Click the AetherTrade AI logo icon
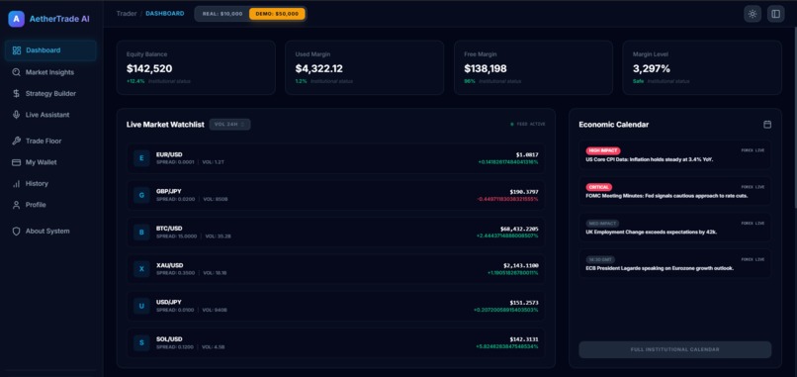The width and height of the screenshot is (797, 377). coord(16,19)
